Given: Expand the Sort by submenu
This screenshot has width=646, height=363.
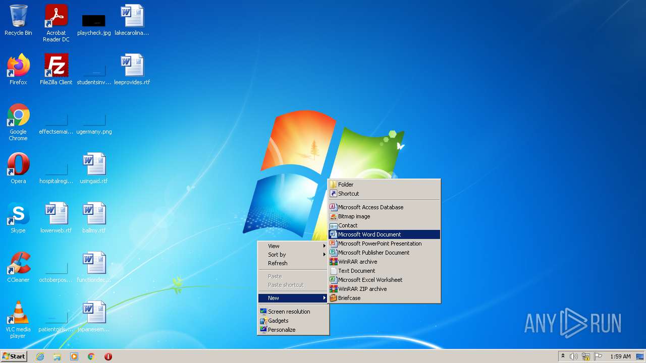Looking at the screenshot, I should [293, 255].
